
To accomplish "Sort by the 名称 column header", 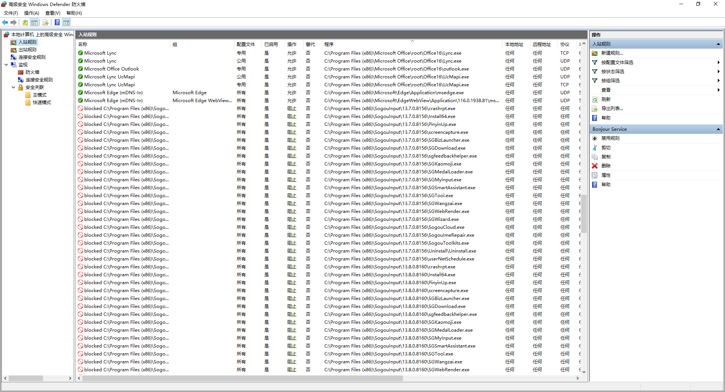I will tap(123, 44).
